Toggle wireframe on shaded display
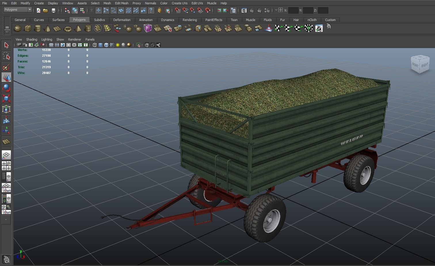The height and width of the screenshot is (266, 435). [x=106, y=45]
